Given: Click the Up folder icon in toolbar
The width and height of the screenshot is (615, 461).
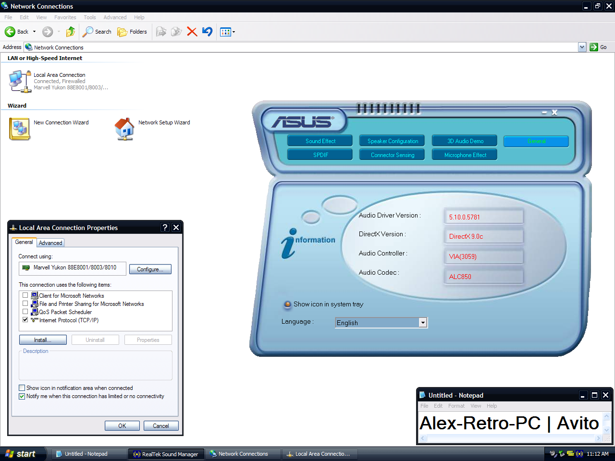Looking at the screenshot, I should pyautogui.click(x=71, y=32).
